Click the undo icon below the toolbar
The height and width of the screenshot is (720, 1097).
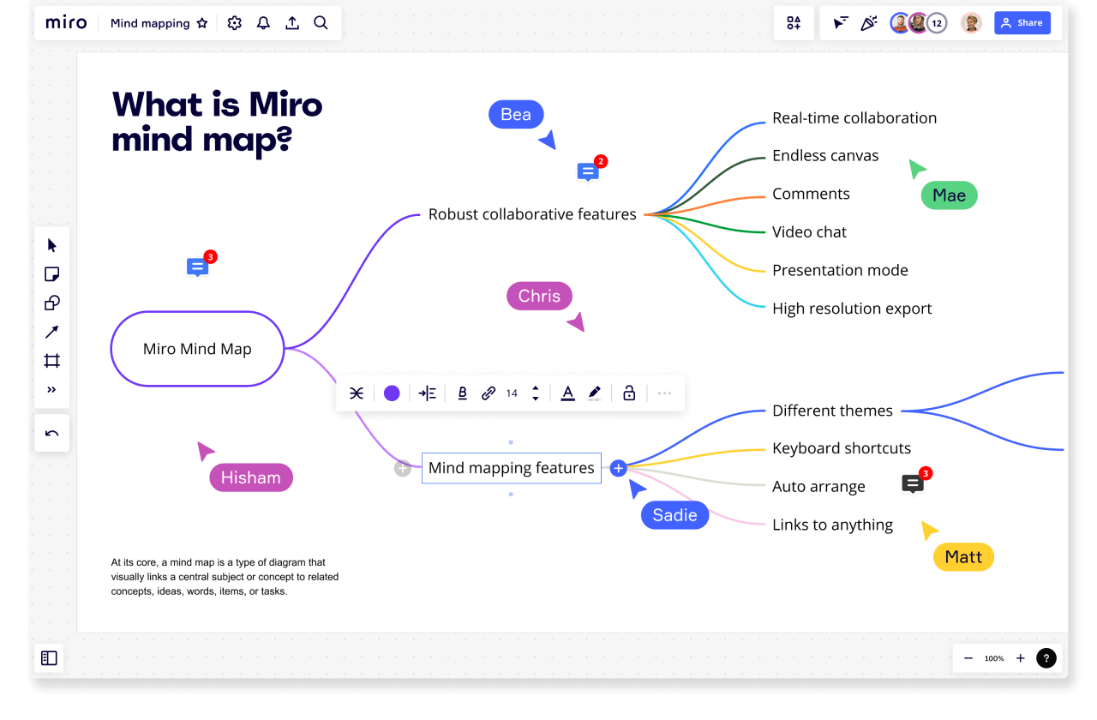coord(51,432)
